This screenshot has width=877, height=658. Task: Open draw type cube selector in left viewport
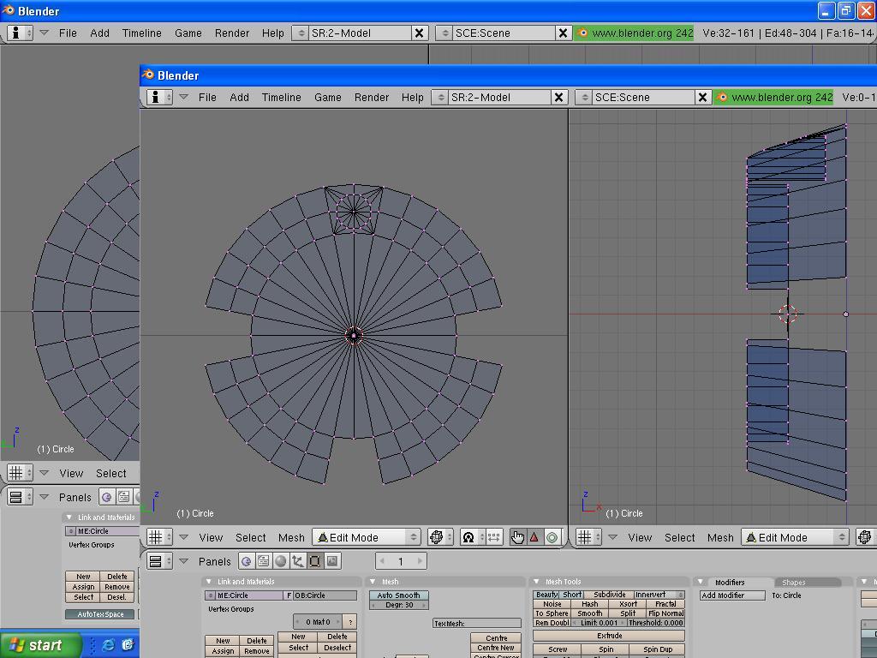pyautogui.click(x=440, y=538)
